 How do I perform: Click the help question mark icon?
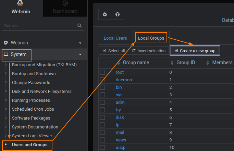click(x=118, y=14)
